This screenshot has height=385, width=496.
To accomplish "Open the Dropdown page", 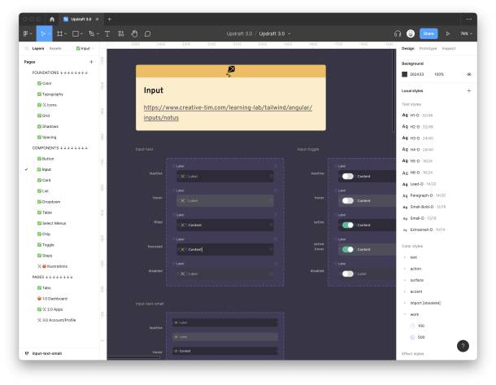I will point(51,202).
